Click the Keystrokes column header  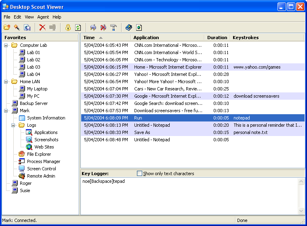coord(246,38)
